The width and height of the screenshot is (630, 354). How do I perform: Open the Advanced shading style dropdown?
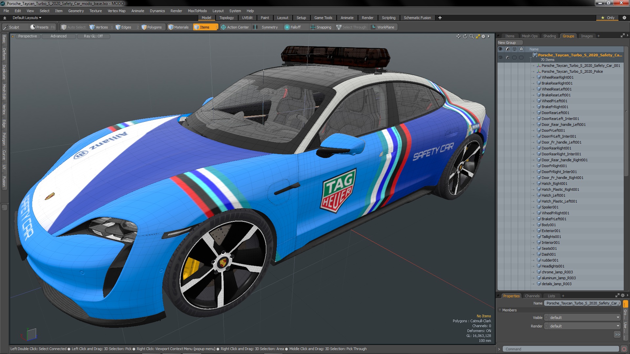click(x=58, y=36)
